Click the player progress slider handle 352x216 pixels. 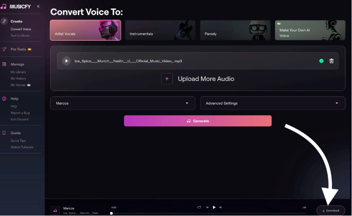click(x=111, y=213)
